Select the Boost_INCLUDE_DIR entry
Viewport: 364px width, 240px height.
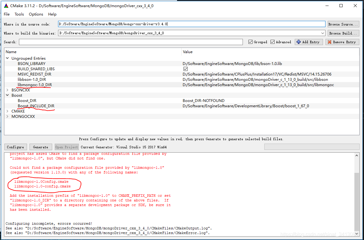click(x=36, y=106)
